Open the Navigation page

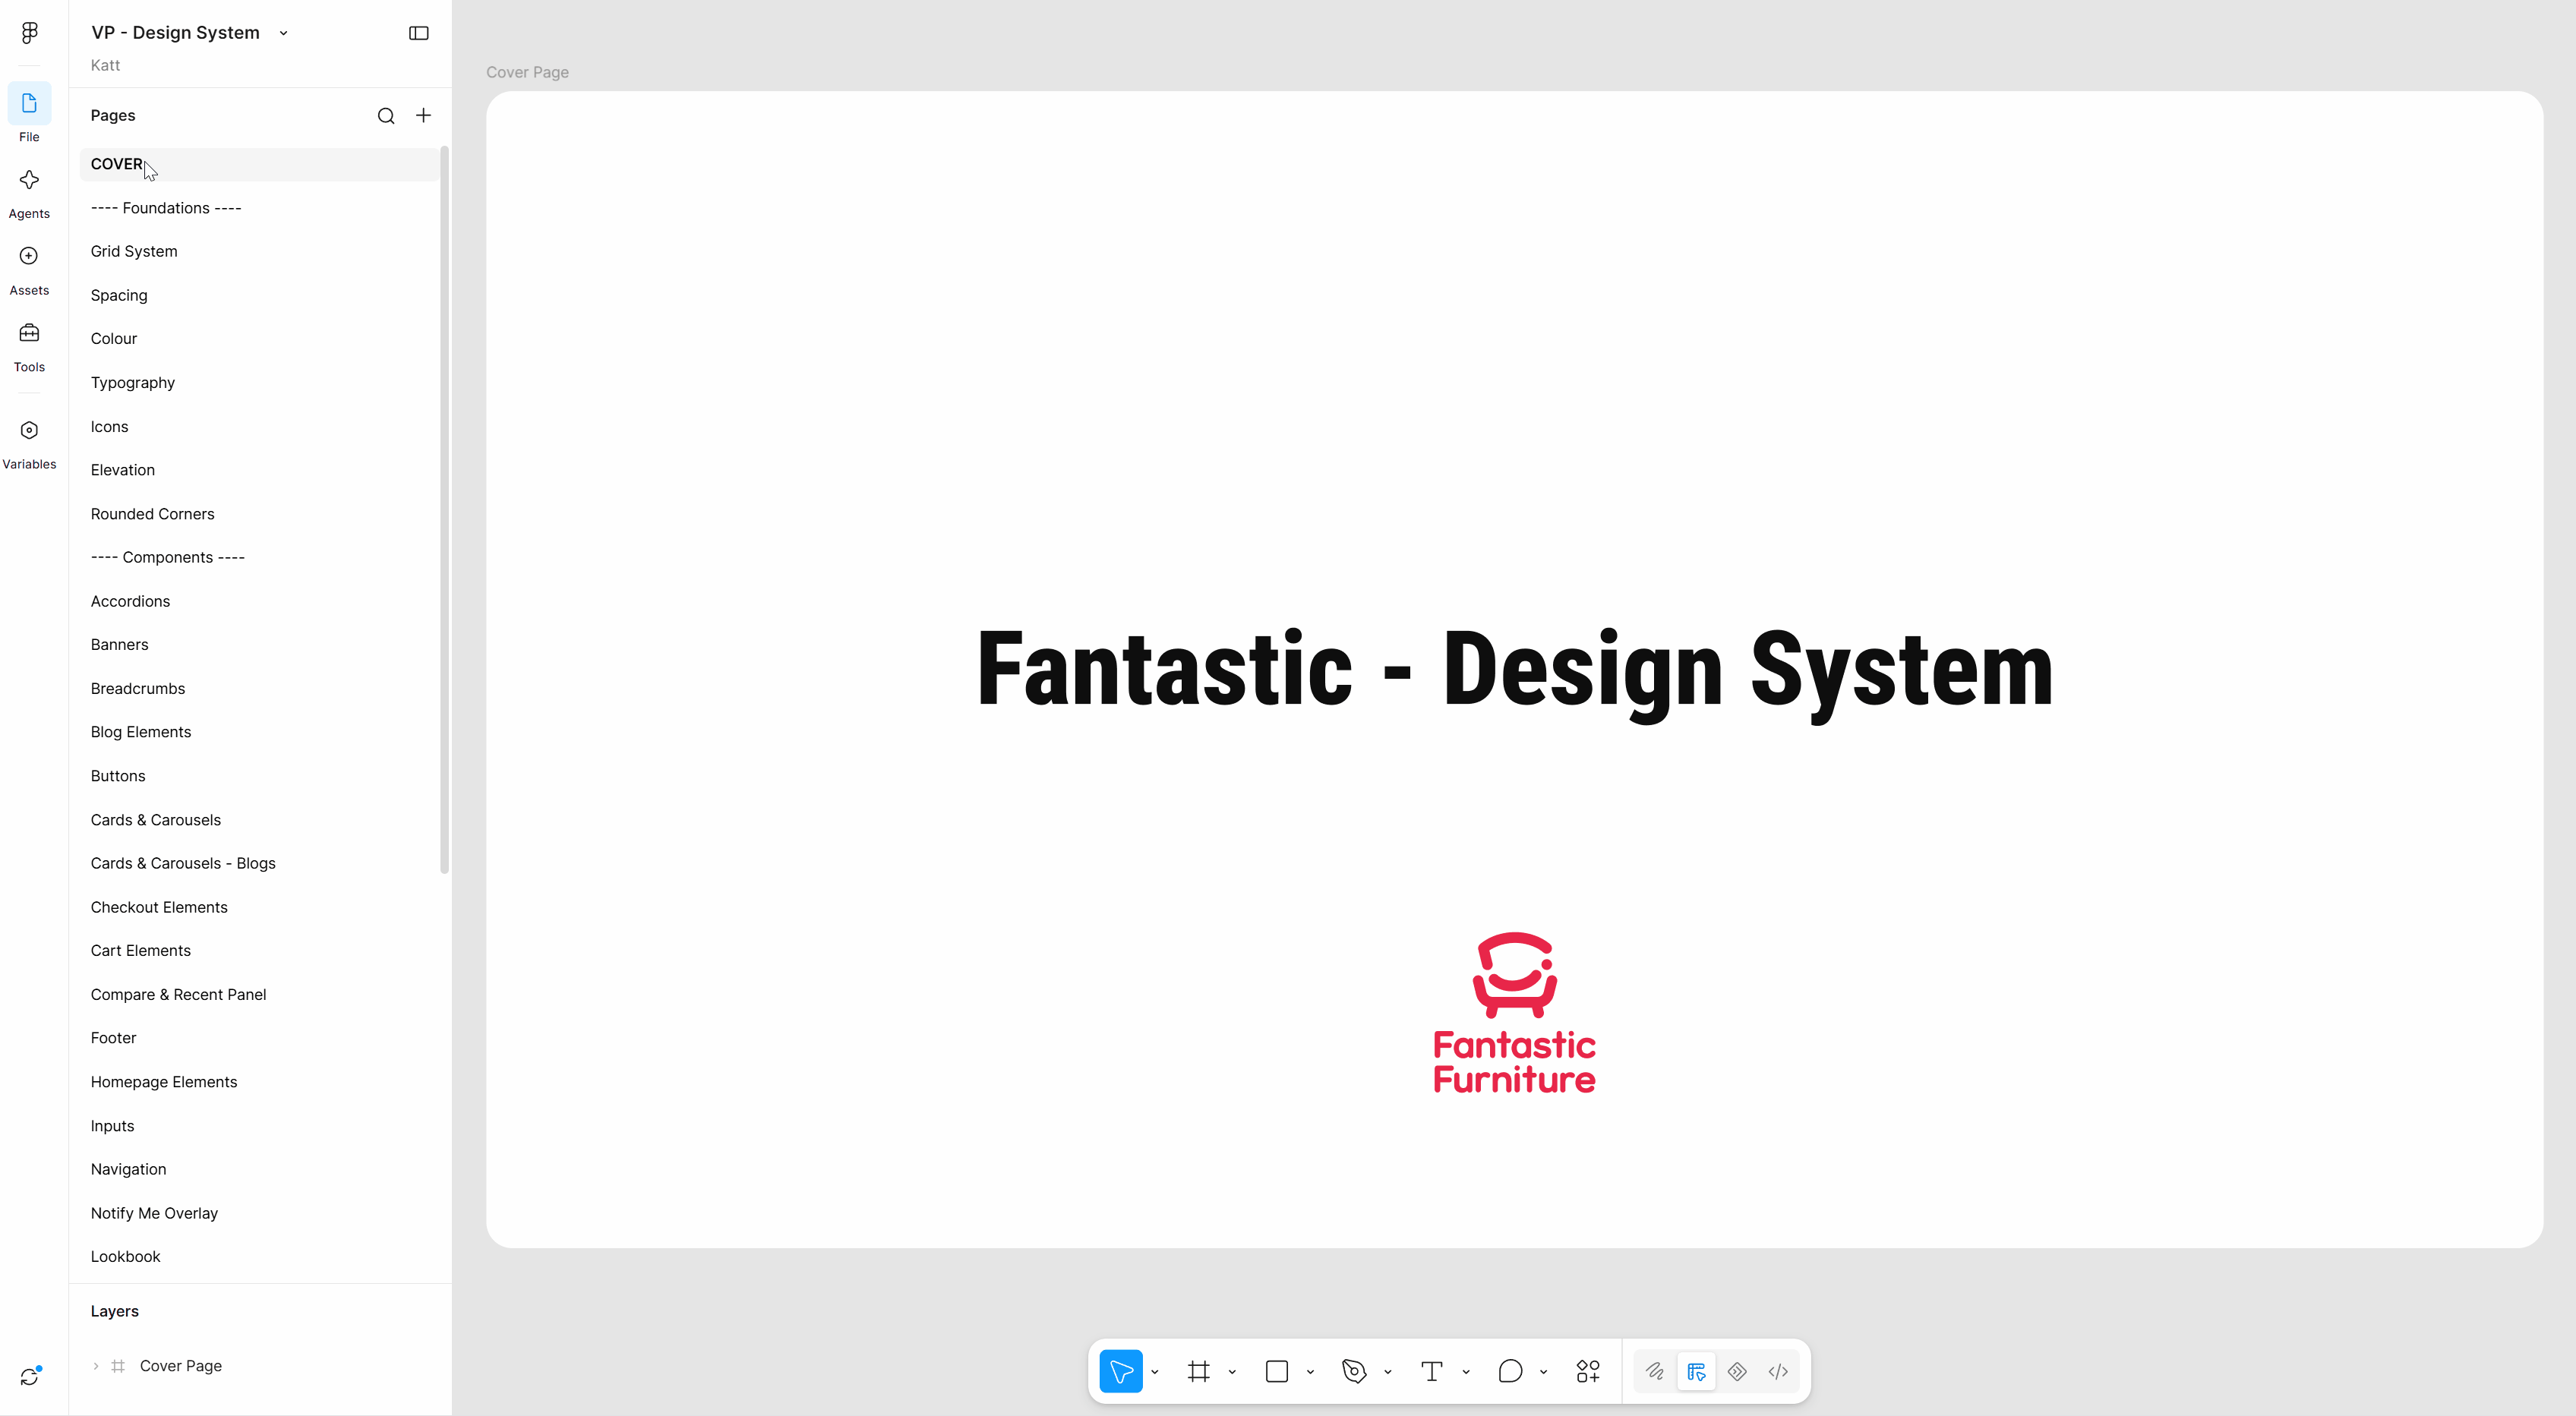pyautogui.click(x=259, y=1169)
